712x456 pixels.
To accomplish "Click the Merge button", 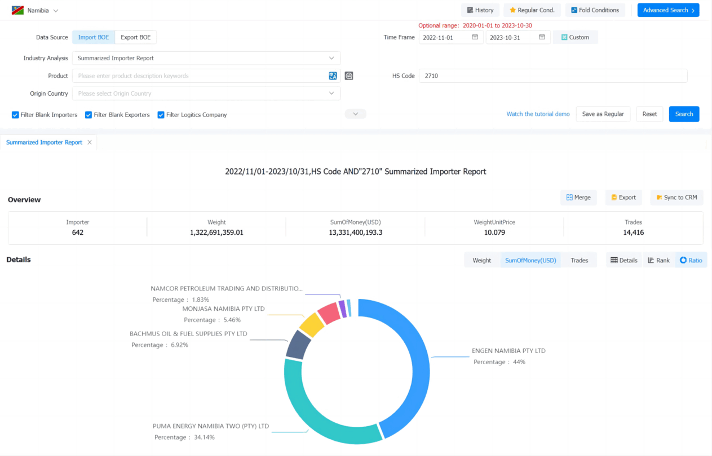I will [x=578, y=198].
